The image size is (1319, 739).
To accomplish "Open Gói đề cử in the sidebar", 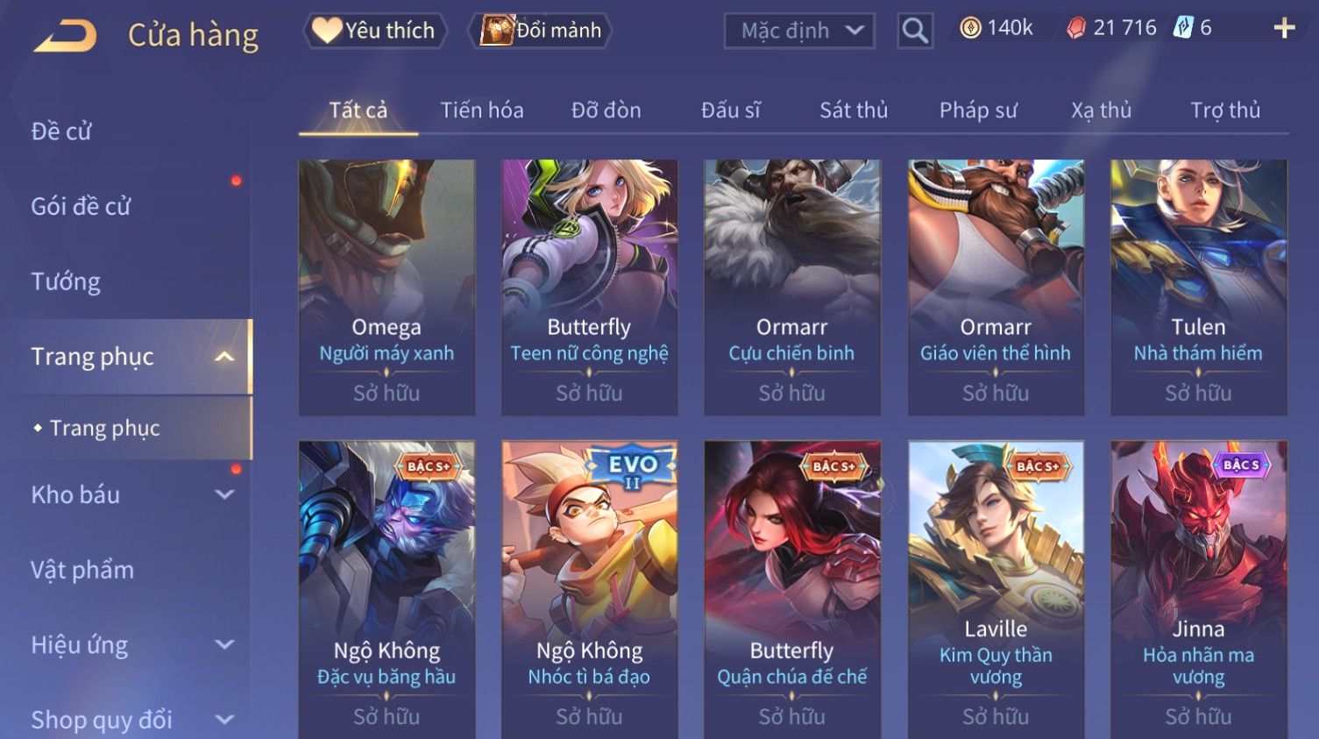I will point(81,206).
